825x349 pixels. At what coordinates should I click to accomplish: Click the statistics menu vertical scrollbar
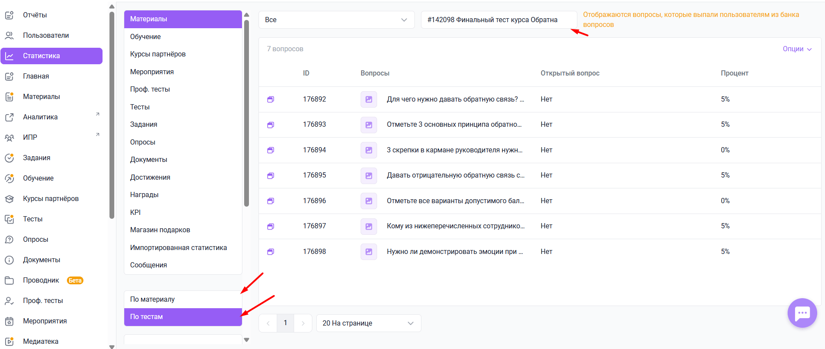point(246,113)
